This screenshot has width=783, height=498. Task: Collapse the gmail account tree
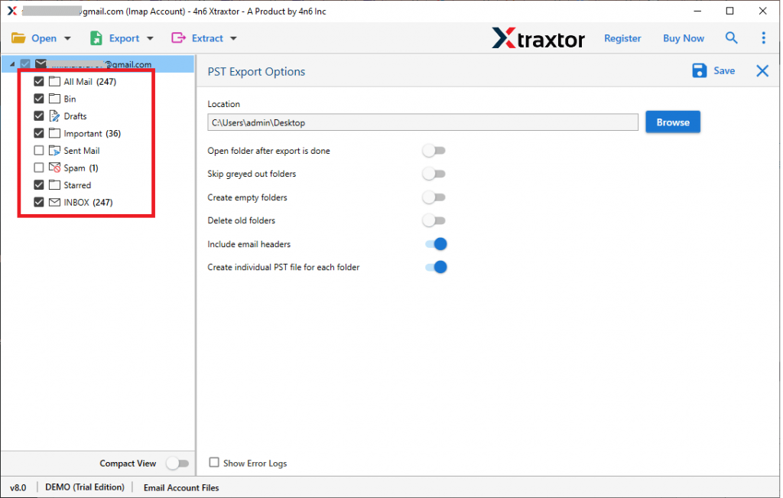point(11,64)
